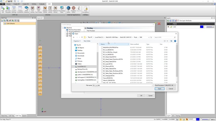Check the box next to BC_Waterjet.BCPst
Image resolution: width=216 pixels, height=121 pixels.
102,76
